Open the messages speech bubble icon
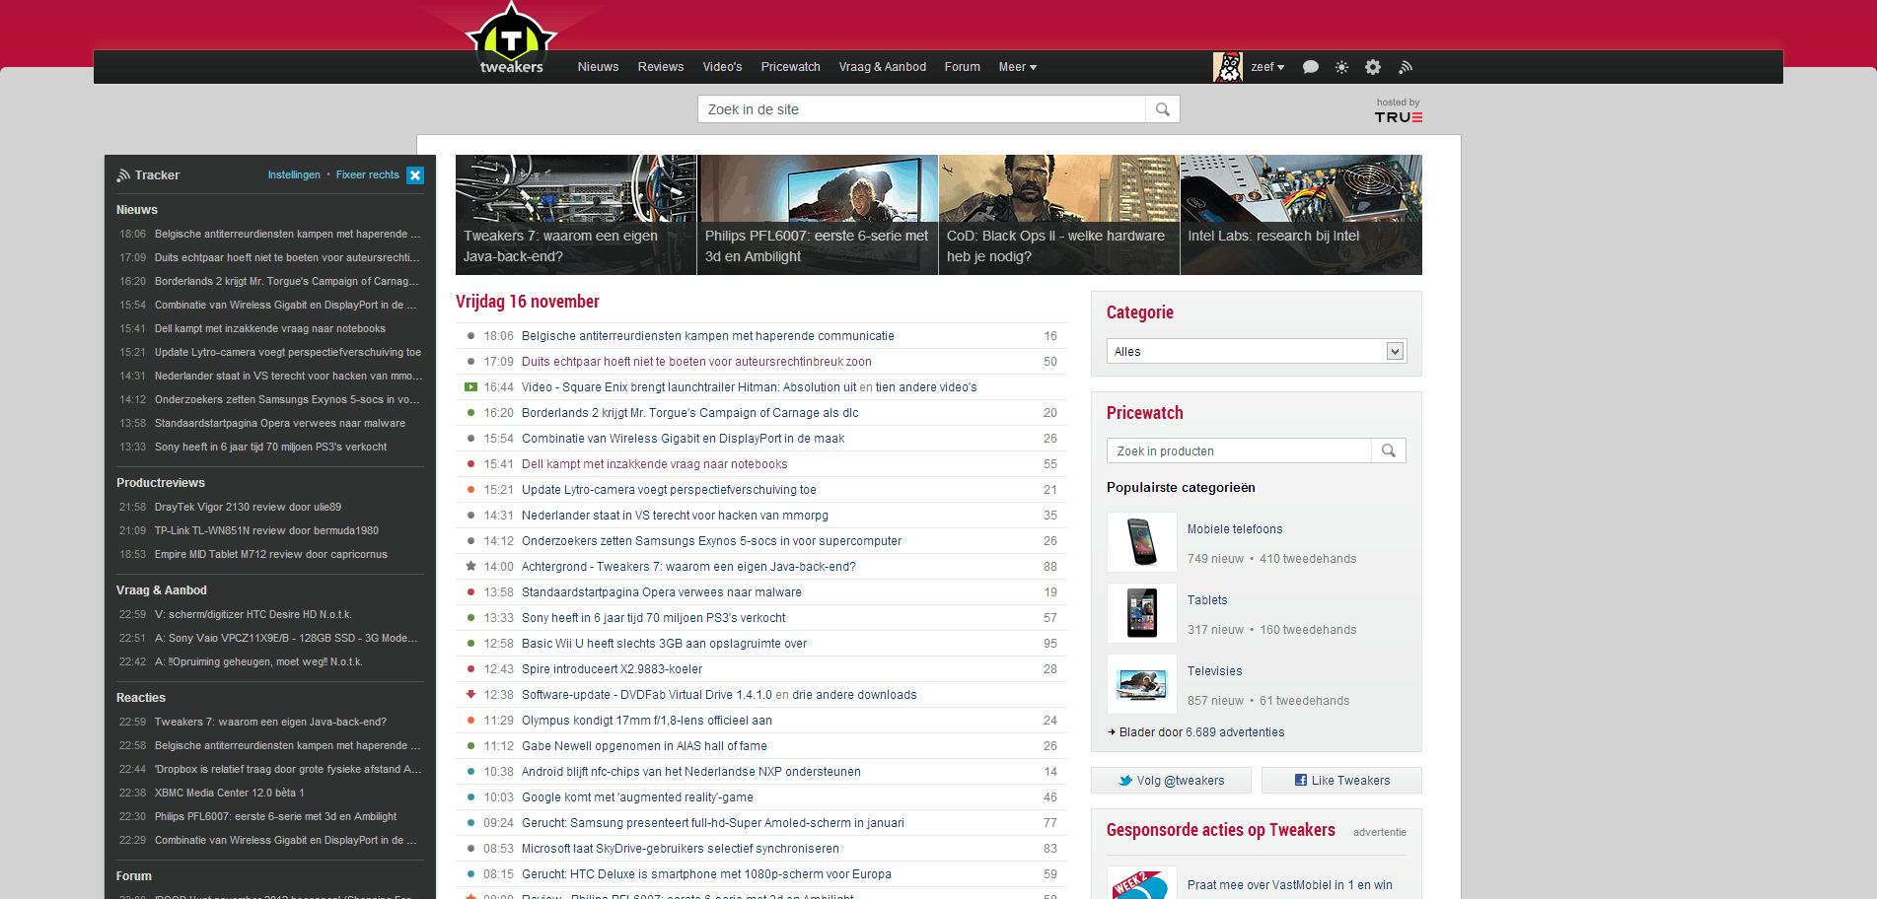1877x899 pixels. (x=1311, y=67)
